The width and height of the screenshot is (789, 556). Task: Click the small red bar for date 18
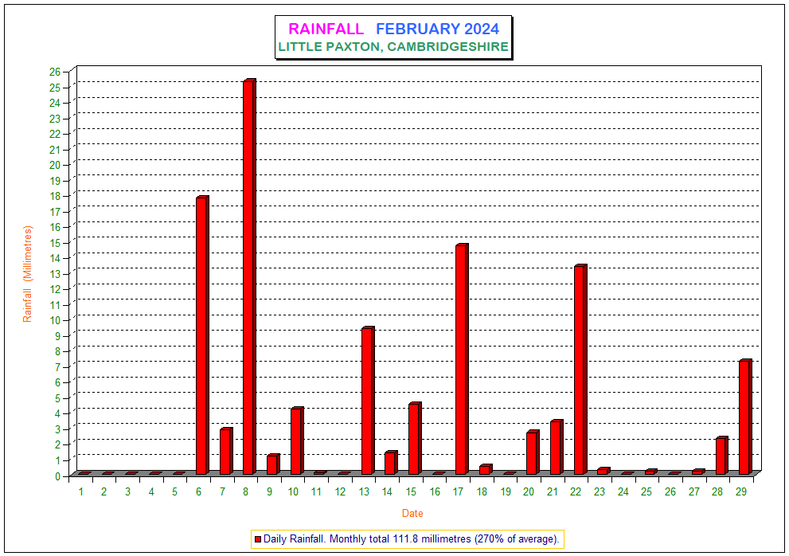coord(486,469)
